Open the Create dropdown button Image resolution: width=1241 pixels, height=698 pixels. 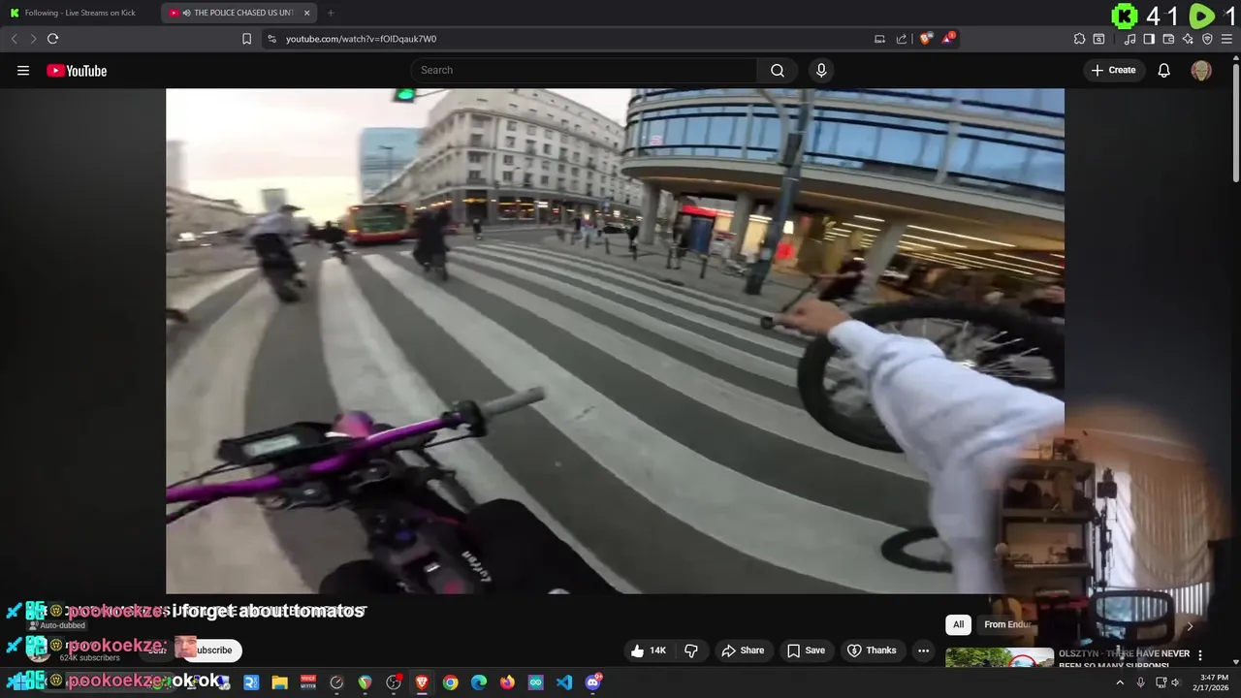tap(1113, 70)
